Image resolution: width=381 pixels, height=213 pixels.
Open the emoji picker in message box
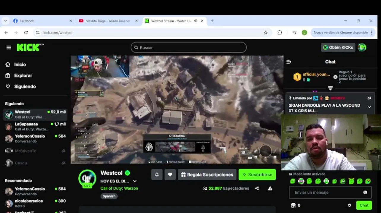365,192
